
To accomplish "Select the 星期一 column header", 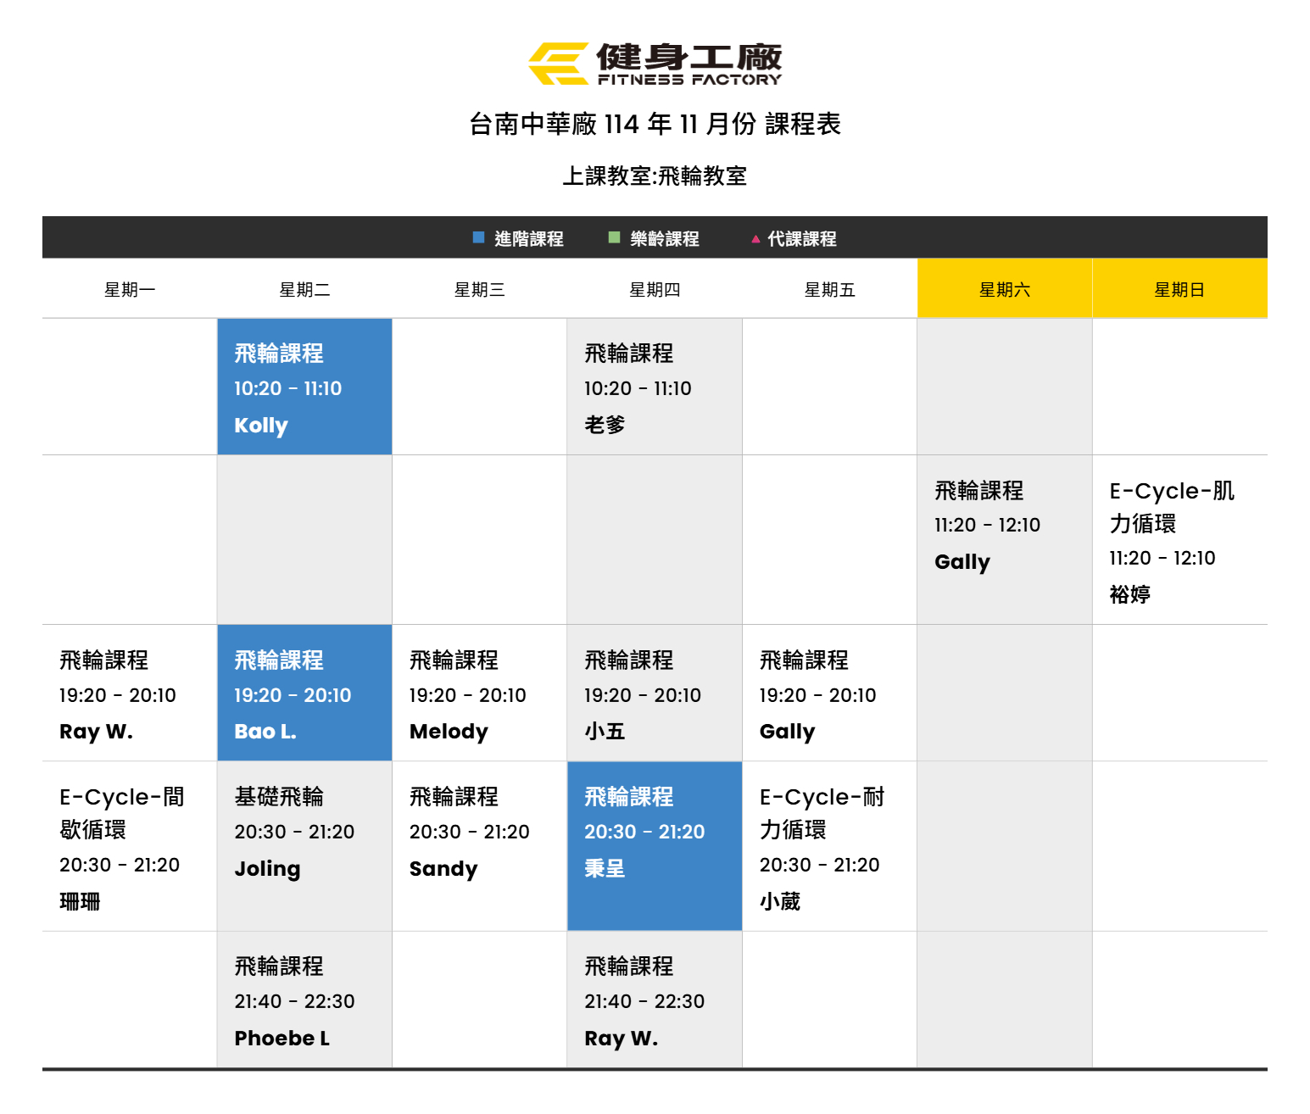I will tap(130, 290).
